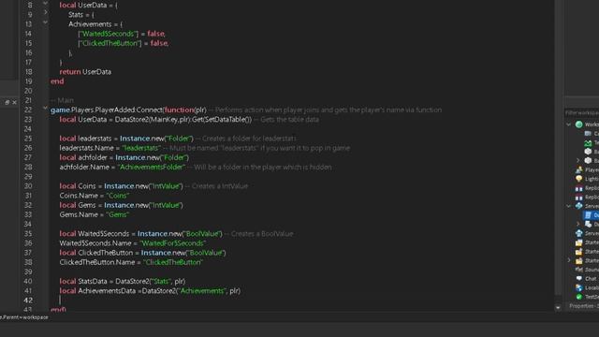Viewport: 599px width, 337px height.
Task: Click 'local leaderstats' on line 25
Action: 85,139
